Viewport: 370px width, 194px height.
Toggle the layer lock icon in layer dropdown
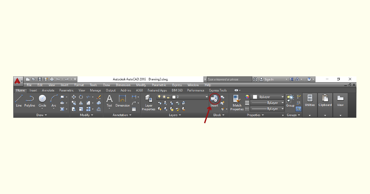pos(168,97)
